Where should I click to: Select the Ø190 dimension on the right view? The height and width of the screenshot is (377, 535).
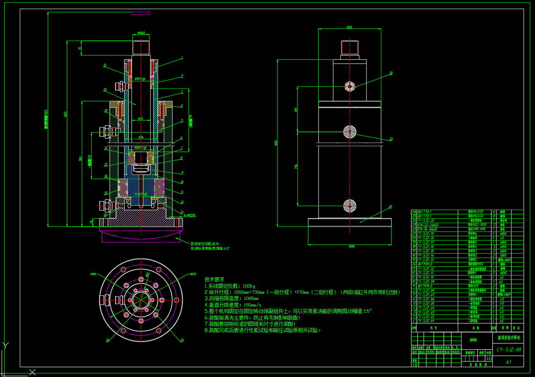pyautogui.click(x=296, y=110)
